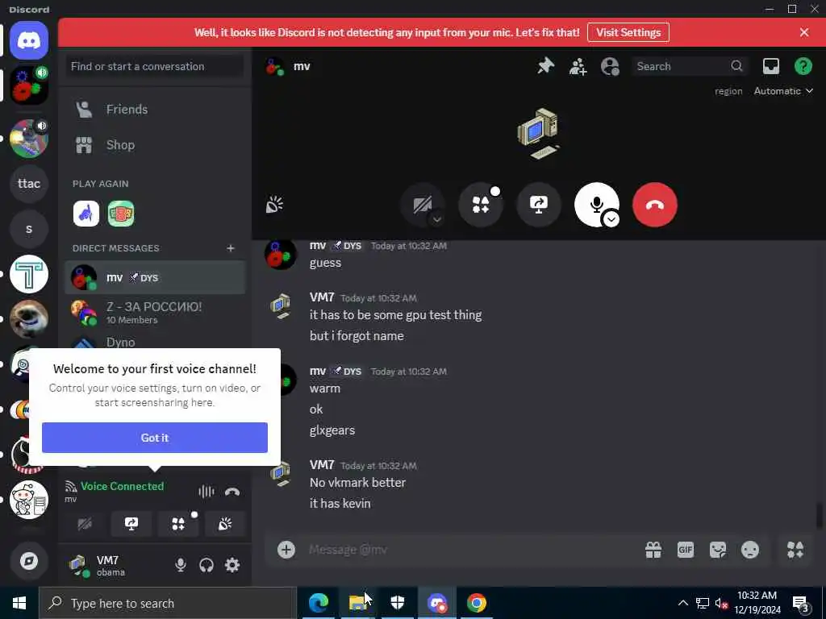This screenshot has height=619, width=826.
Task: Open microphone options arrow on mic button
Action: (611, 219)
